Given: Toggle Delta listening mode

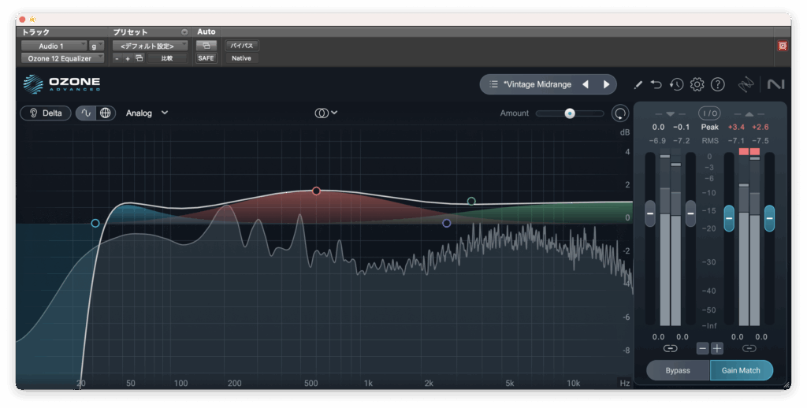Looking at the screenshot, I should coord(46,113).
